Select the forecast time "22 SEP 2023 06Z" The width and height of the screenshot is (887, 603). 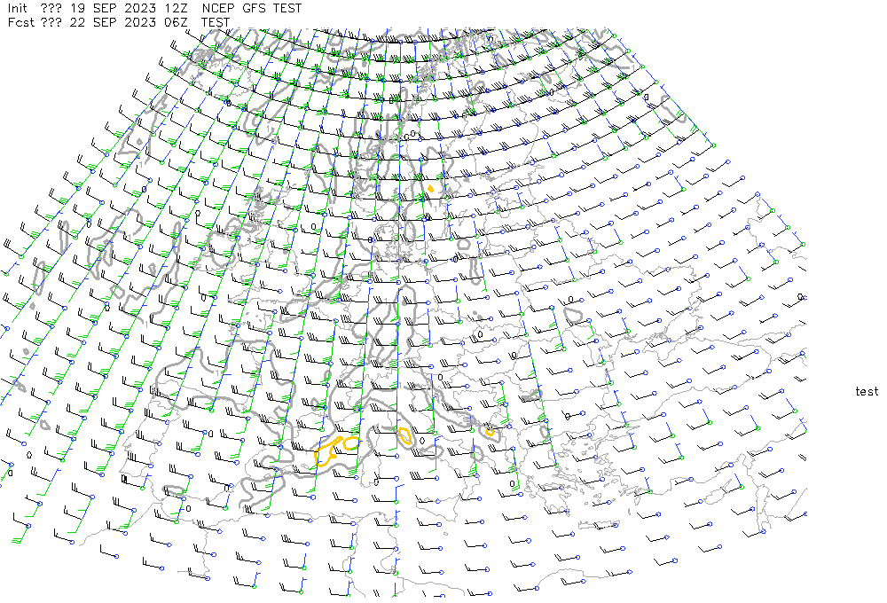coord(130,22)
